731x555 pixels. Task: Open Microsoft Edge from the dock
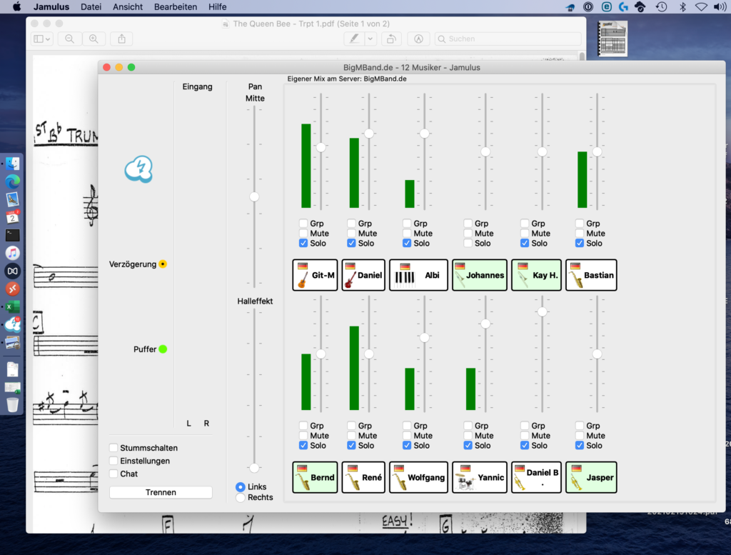[13, 181]
